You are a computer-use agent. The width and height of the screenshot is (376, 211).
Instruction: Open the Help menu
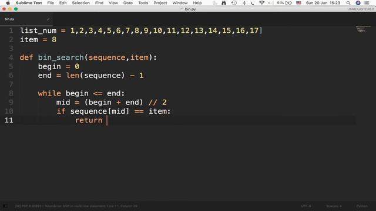point(197,3)
